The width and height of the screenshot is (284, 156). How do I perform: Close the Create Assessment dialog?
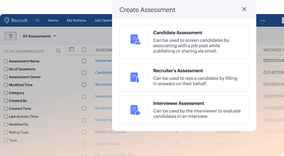click(244, 9)
